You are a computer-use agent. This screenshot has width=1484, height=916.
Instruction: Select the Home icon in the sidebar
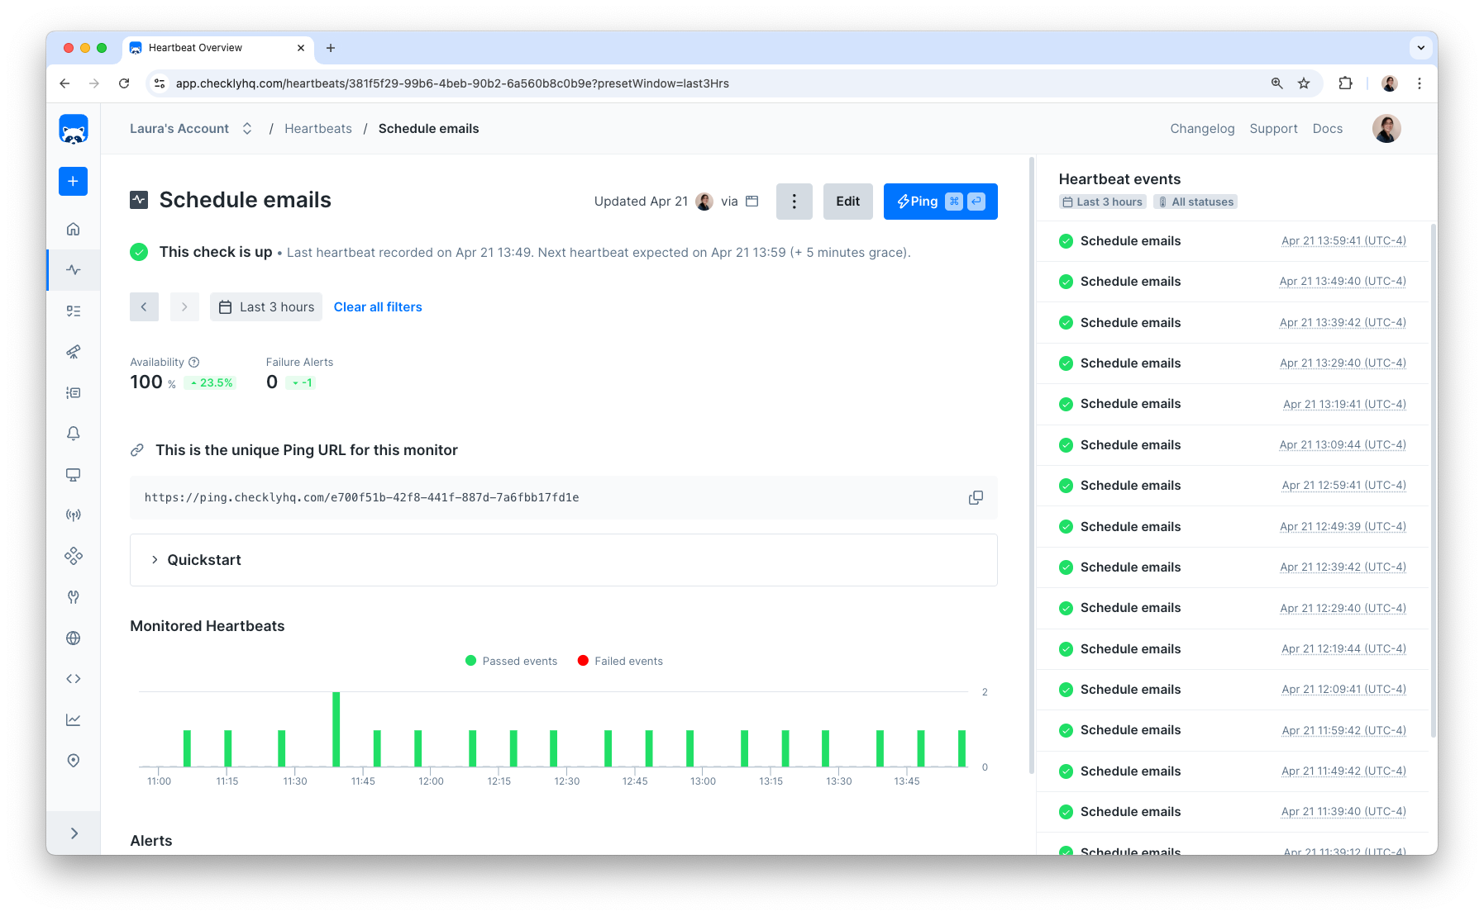[x=73, y=229]
